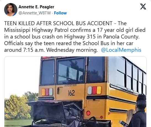The width and height of the screenshot is (151, 127).
Task: Open Annette E. Peagler's profile picture
Action: [11, 10]
